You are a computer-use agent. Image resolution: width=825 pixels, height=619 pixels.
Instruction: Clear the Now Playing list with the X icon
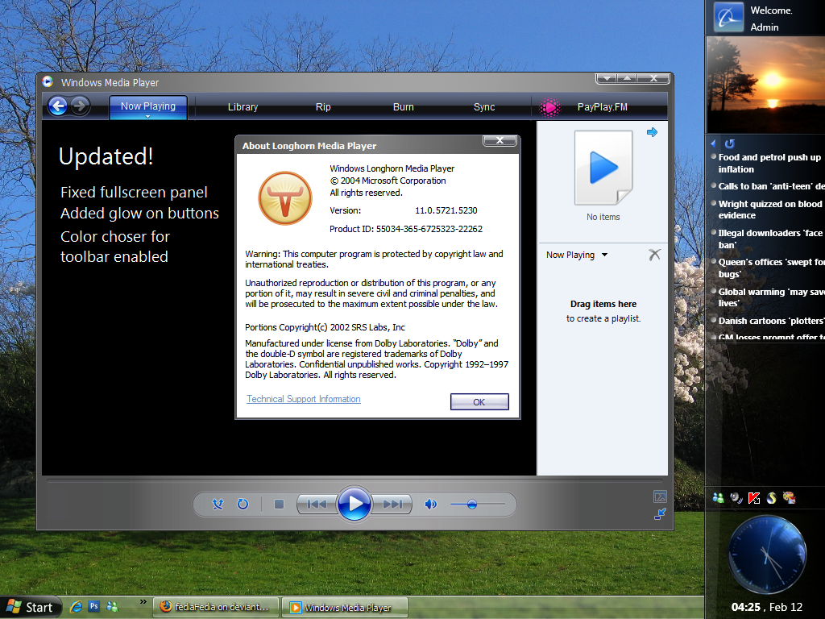coord(654,255)
